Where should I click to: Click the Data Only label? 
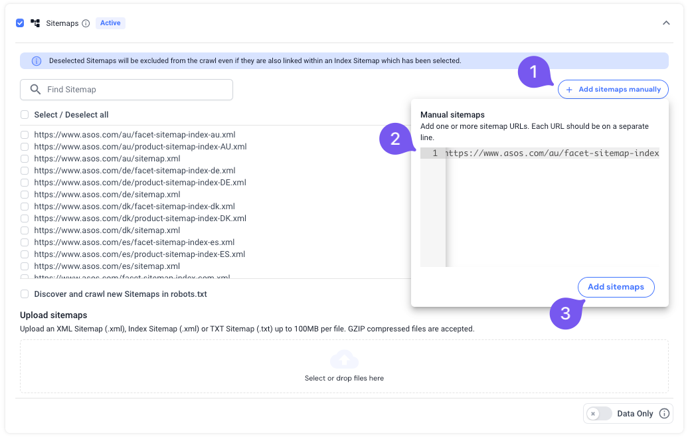point(635,413)
